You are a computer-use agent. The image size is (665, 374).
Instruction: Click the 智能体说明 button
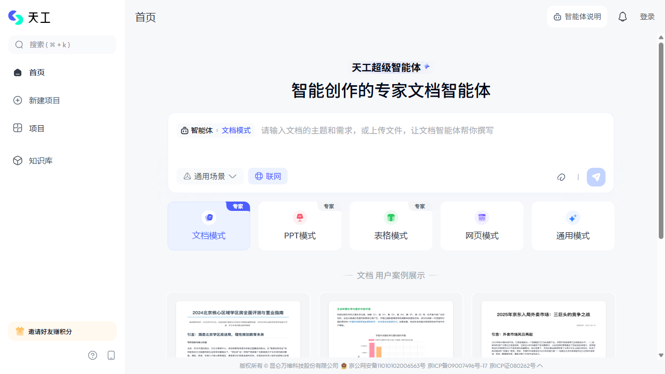click(x=577, y=17)
